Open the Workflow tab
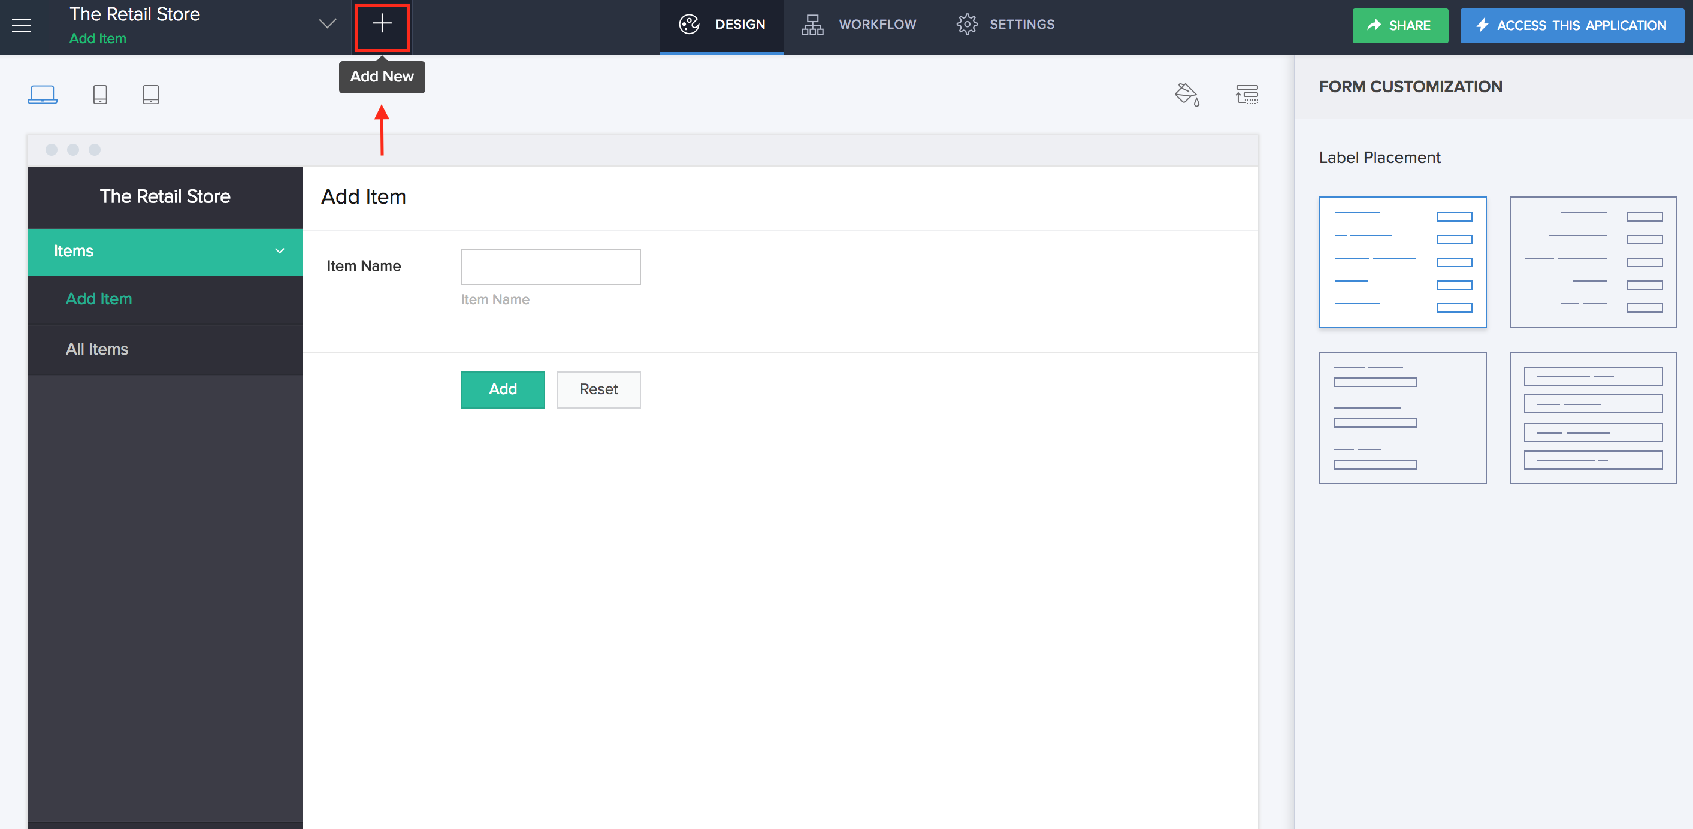1693x829 pixels. pos(859,25)
